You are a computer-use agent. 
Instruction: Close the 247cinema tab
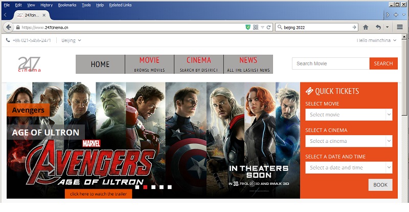tap(44, 15)
